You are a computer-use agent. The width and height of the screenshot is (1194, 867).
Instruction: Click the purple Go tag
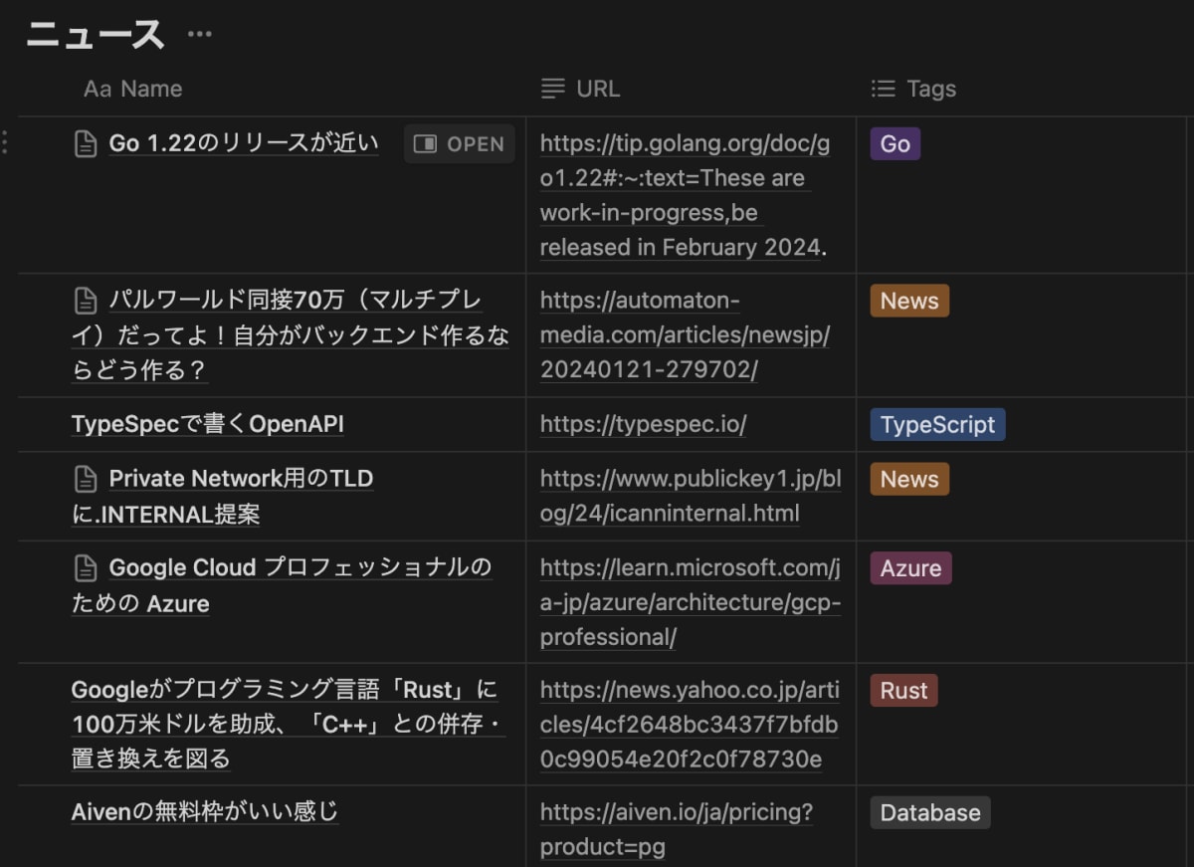pyautogui.click(x=895, y=144)
